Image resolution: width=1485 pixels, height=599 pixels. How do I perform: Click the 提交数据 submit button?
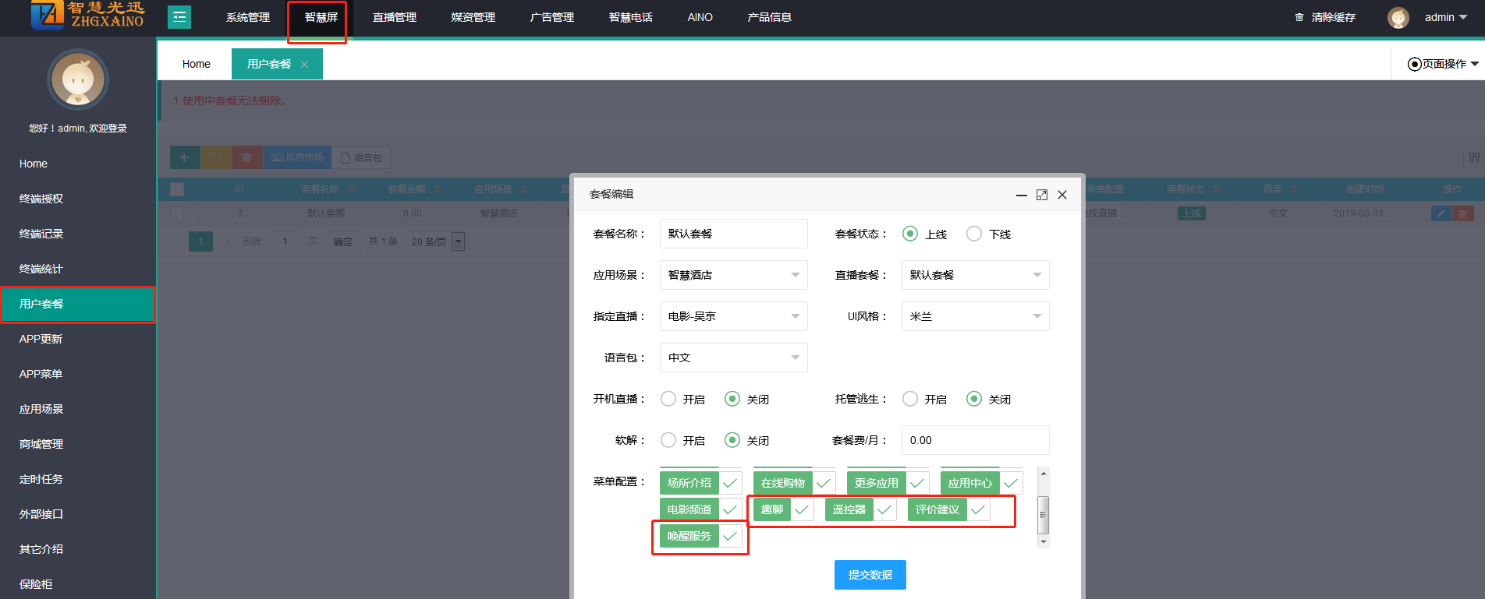pyautogui.click(x=870, y=575)
